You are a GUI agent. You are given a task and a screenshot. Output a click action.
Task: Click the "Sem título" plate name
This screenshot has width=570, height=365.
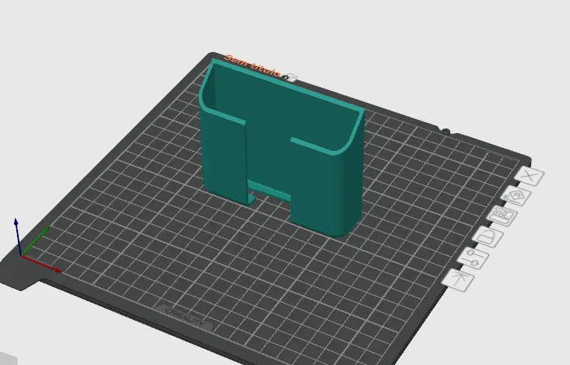252,66
